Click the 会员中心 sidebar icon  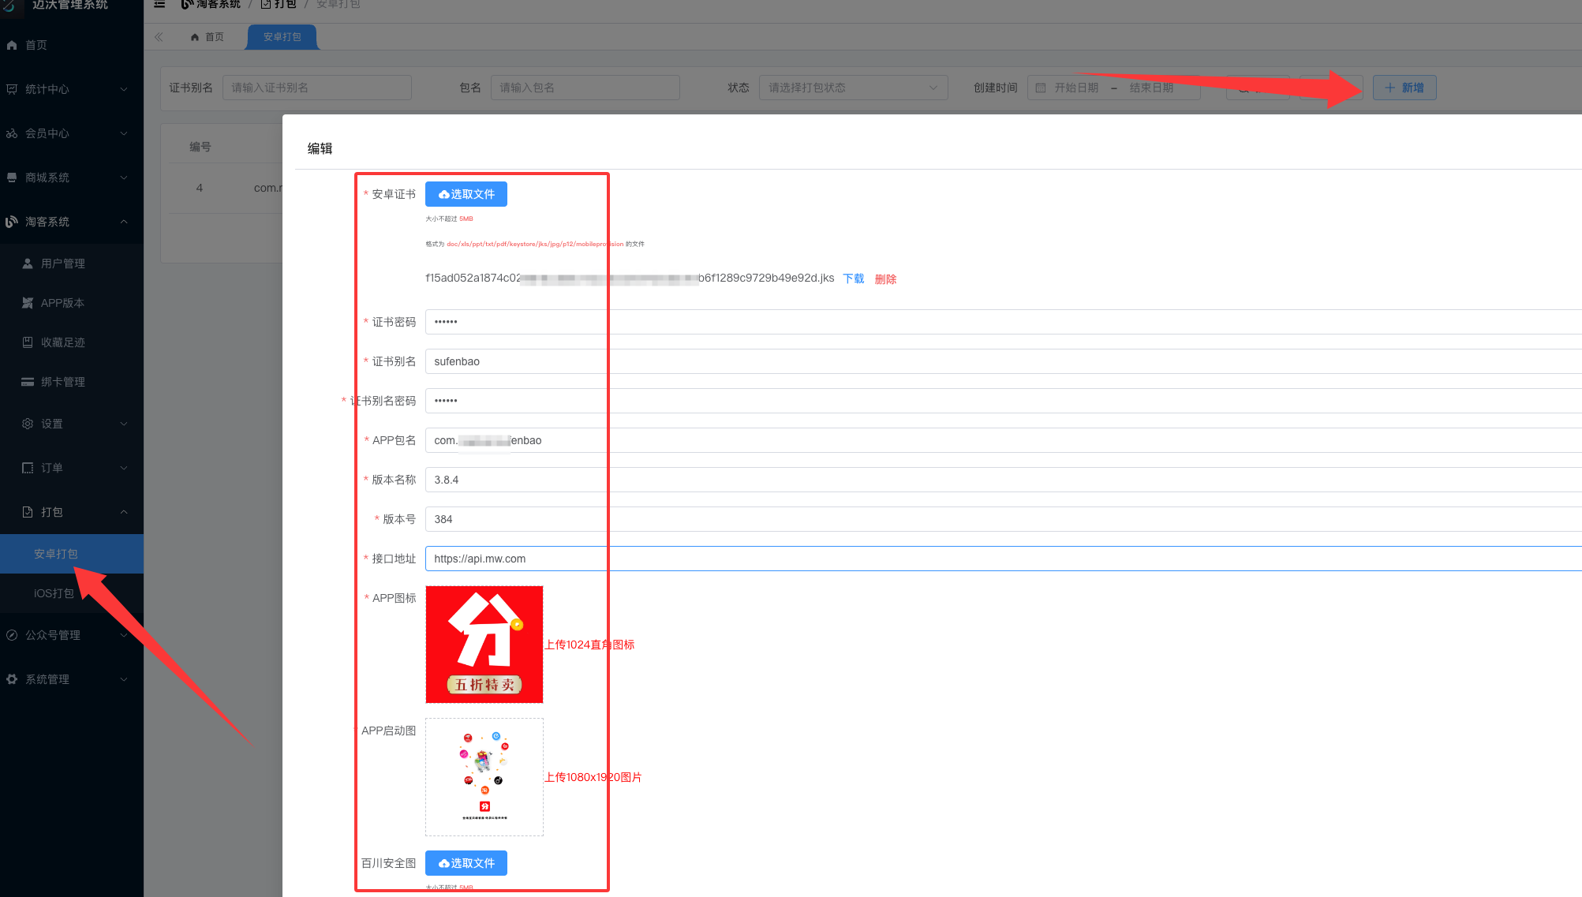click(12, 133)
